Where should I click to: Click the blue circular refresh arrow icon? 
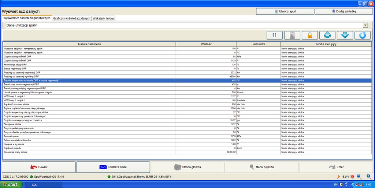[363, 35]
